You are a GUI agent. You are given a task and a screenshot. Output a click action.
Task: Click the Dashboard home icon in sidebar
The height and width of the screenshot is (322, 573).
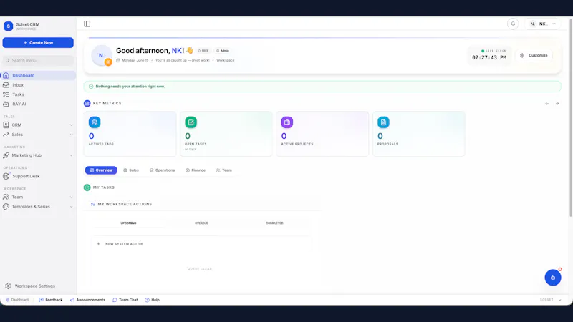[x=6, y=76]
